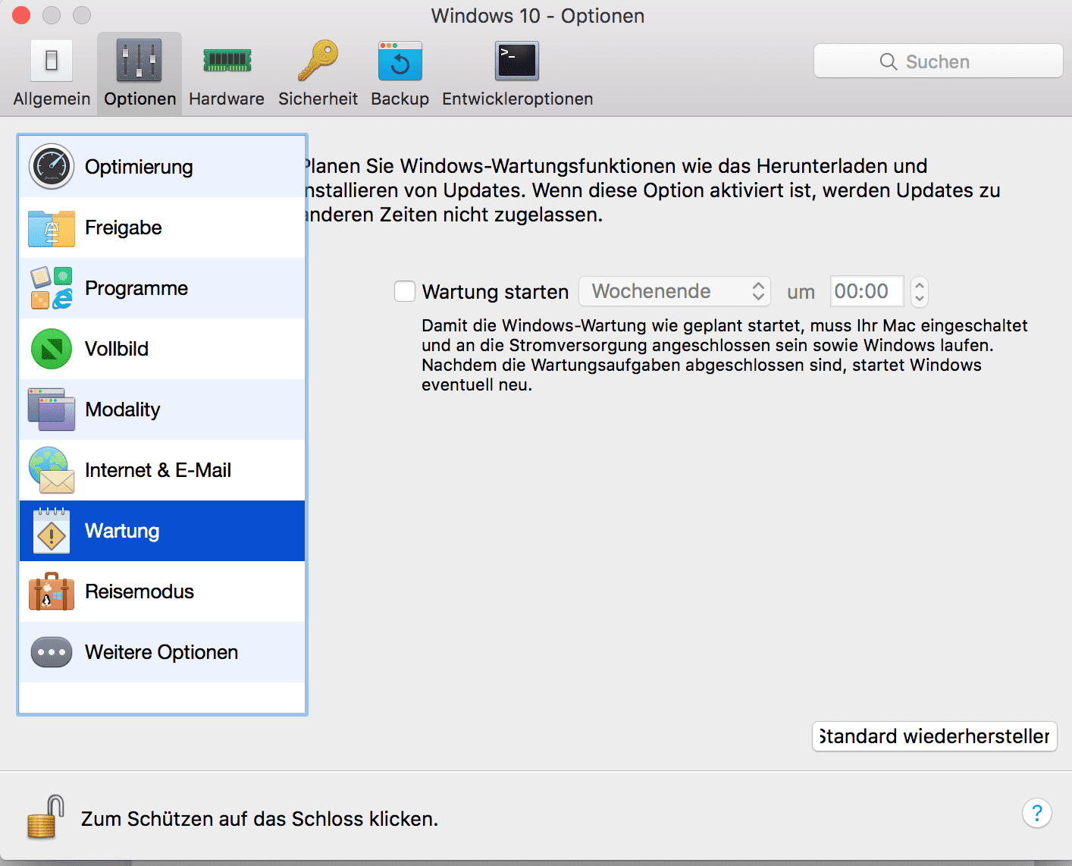The width and height of the screenshot is (1072, 866).
Task: Click the Freigabe folder icon
Action: click(52, 227)
